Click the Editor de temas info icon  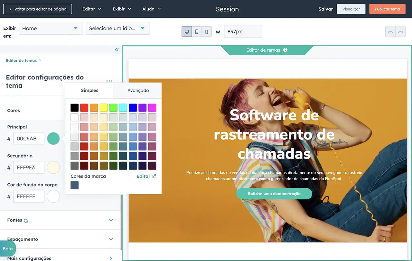coord(285,50)
